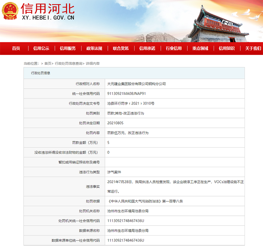Open the 首页 navigation menu item
This screenshot has width=263, height=248.
16,48
